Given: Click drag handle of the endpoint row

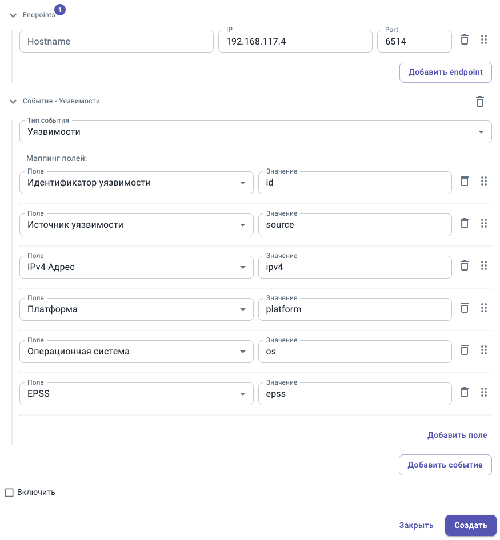Looking at the screenshot, I should [x=484, y=40].
